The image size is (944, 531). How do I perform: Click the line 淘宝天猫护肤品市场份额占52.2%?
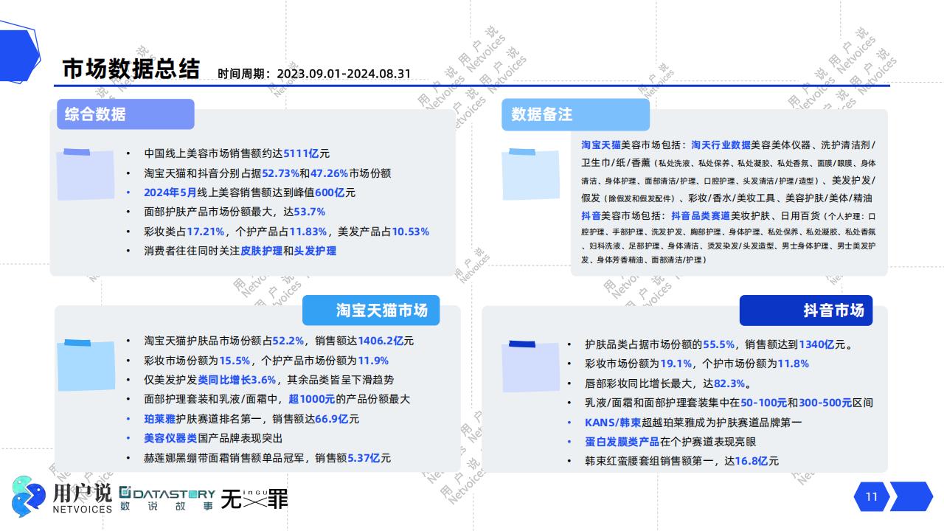click(280, 341)
